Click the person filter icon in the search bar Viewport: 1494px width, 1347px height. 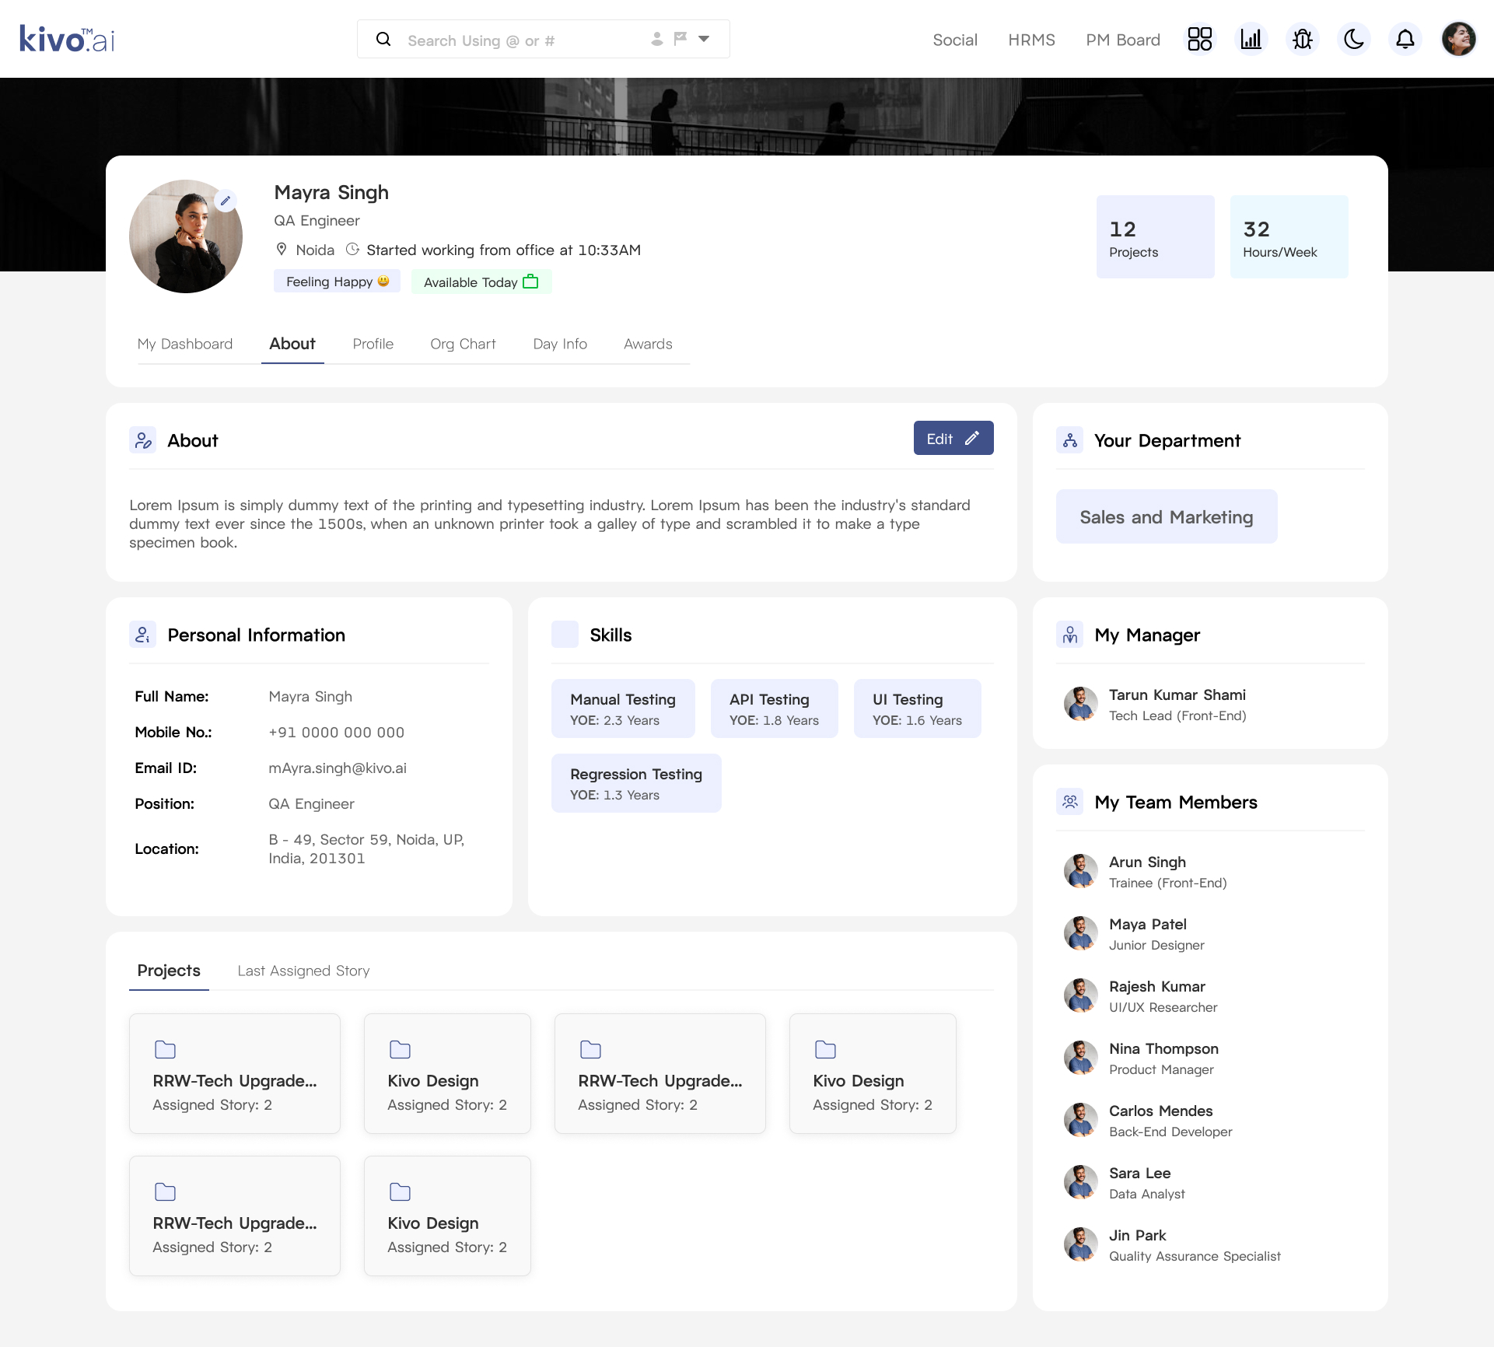[x=657, y=38]
